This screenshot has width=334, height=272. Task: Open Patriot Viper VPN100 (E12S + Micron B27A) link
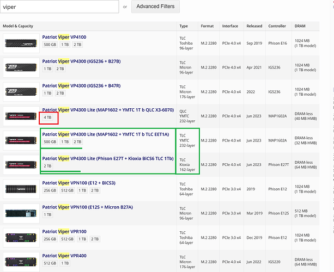88,207
